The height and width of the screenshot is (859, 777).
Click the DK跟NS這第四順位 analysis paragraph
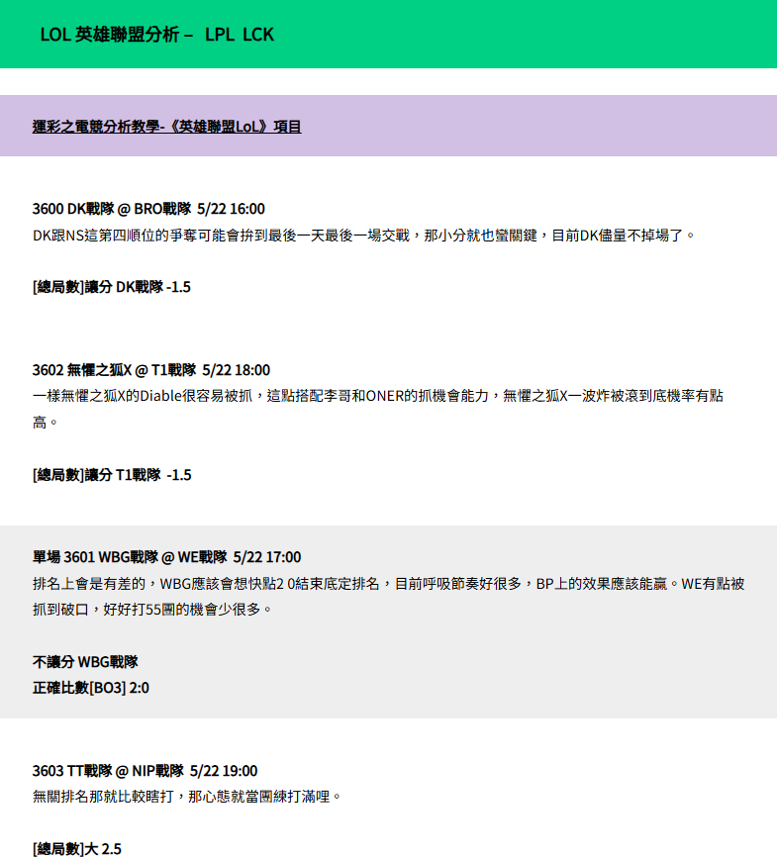364,236
